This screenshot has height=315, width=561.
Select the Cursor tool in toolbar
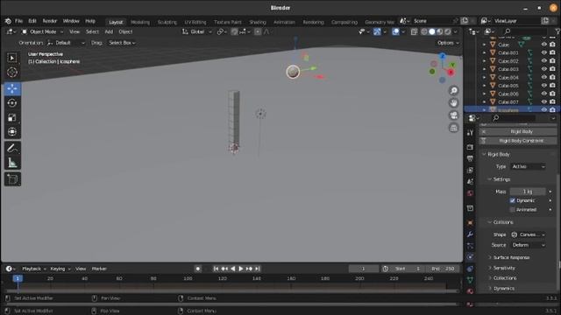click(12, 73)
